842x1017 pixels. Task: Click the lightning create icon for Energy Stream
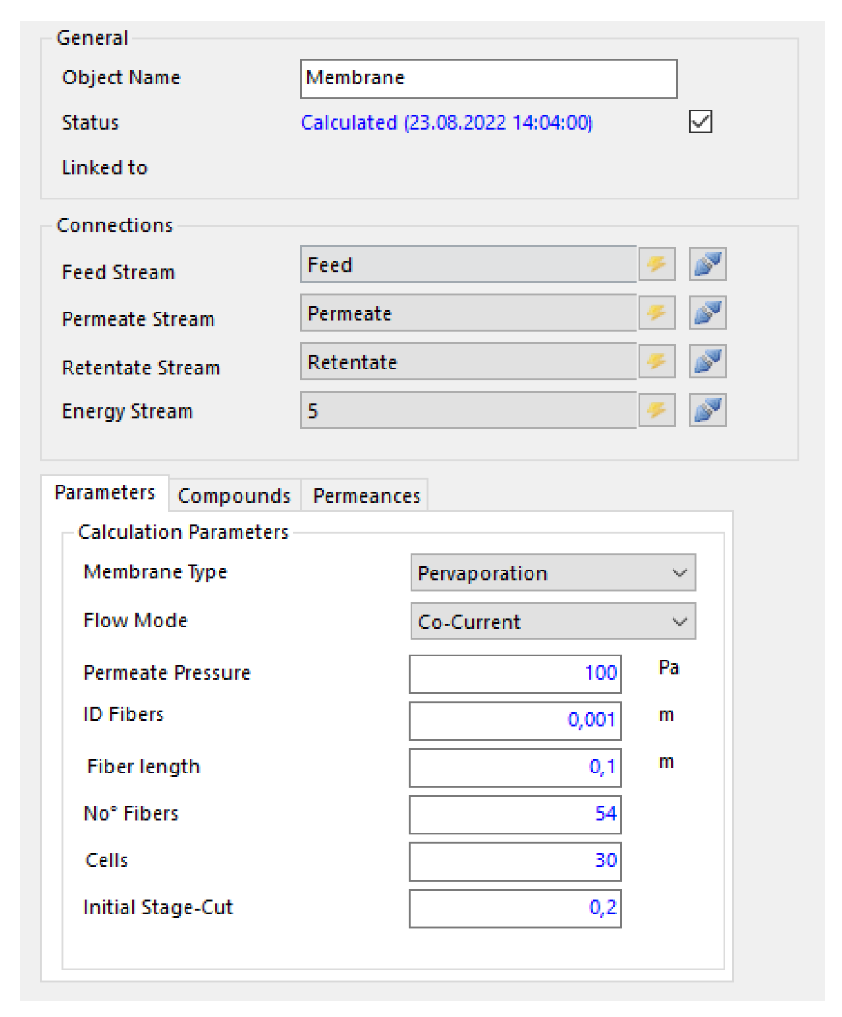coord(656,410)
